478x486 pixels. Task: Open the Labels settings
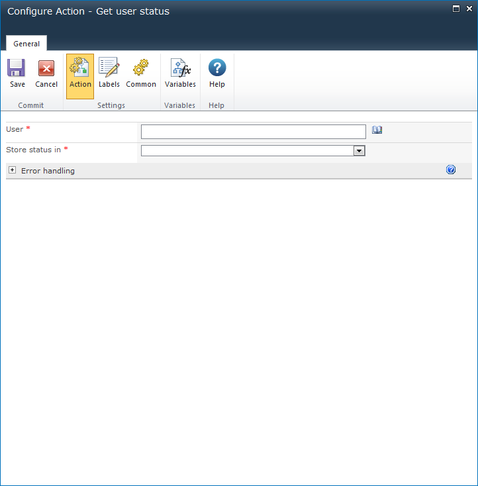click(109, 73)
